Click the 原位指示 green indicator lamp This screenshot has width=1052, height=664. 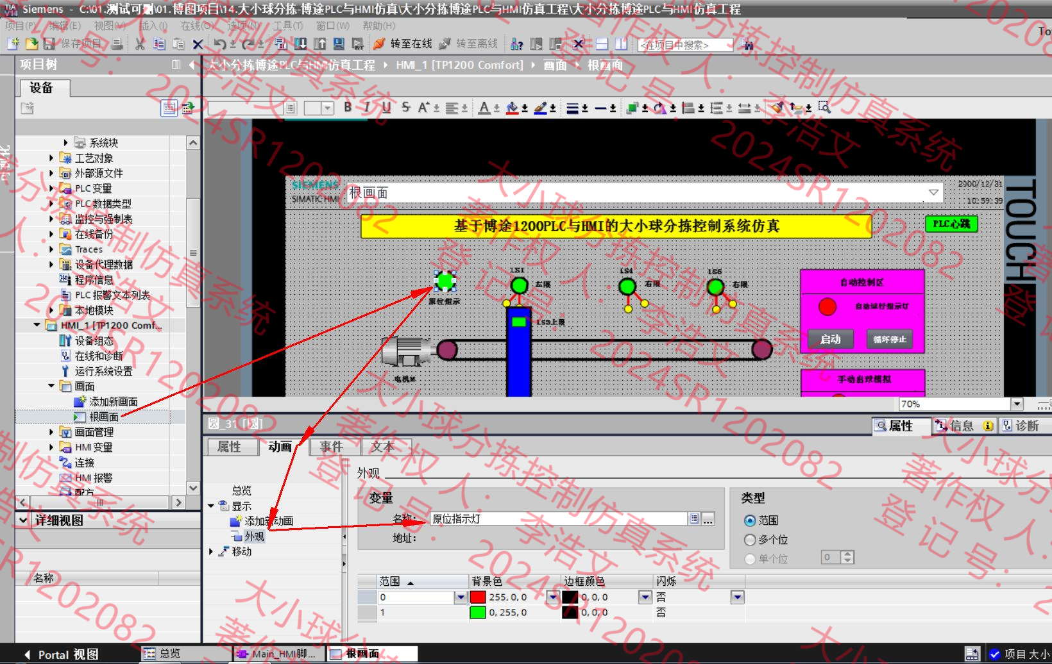click(x=445, y=281)
